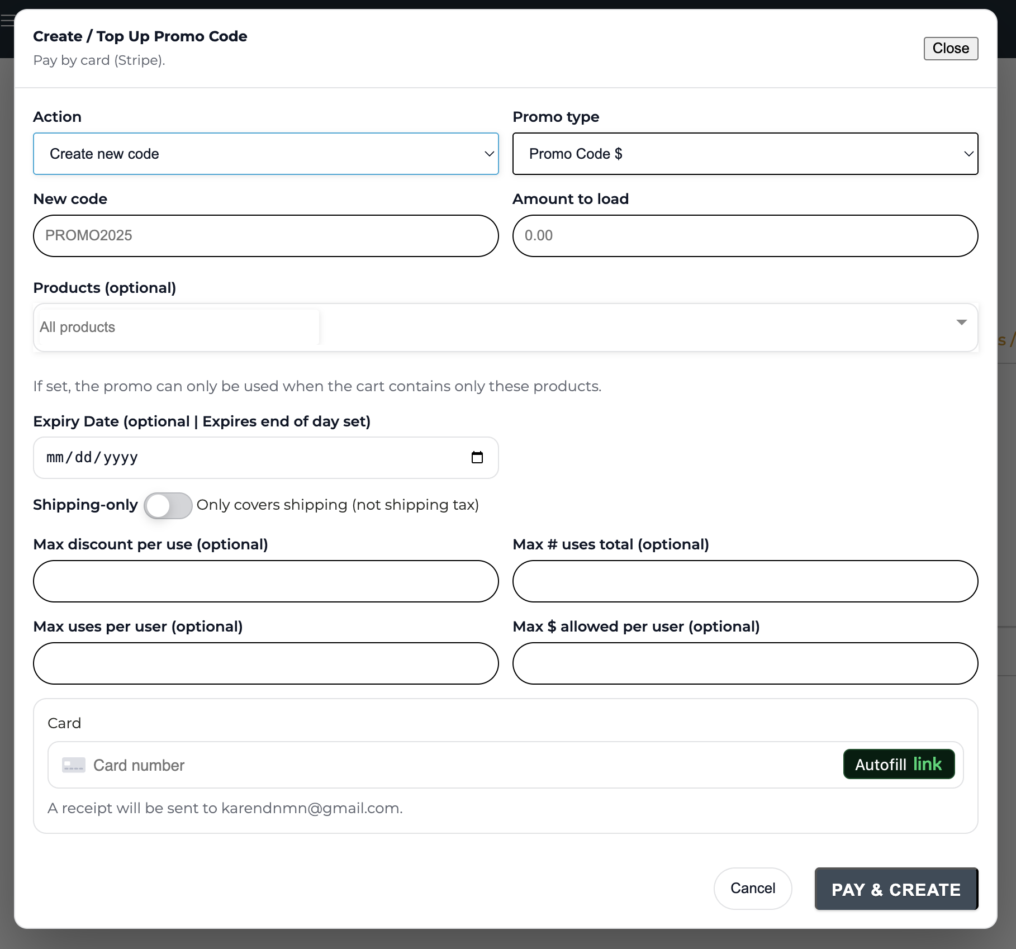
Task: Click the Card number input
Action: point(447,765)
